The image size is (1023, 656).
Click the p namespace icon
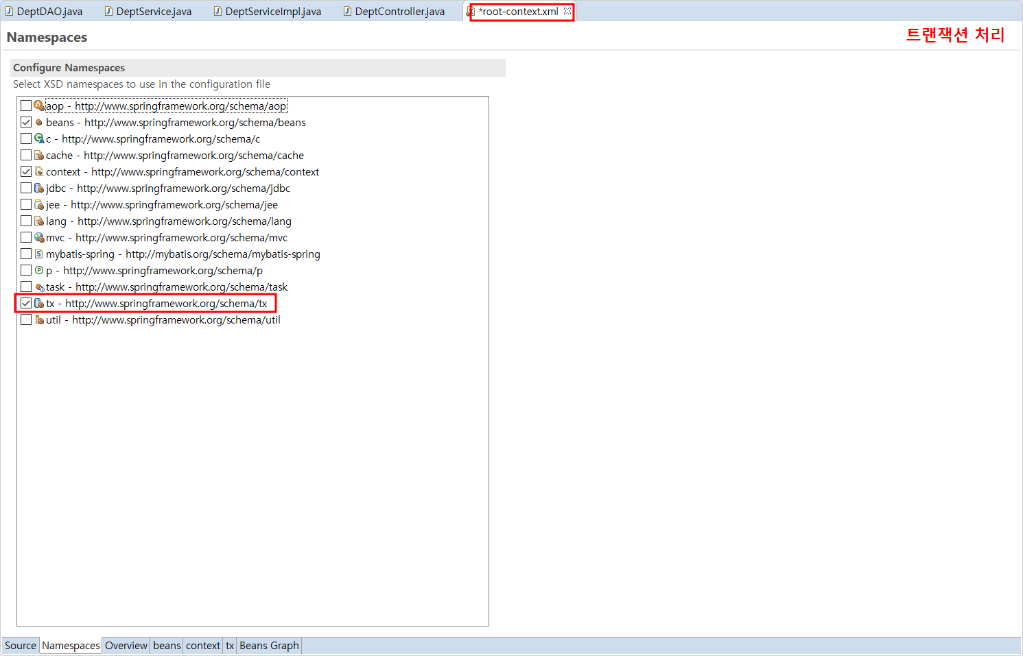(x=39, y=270)
